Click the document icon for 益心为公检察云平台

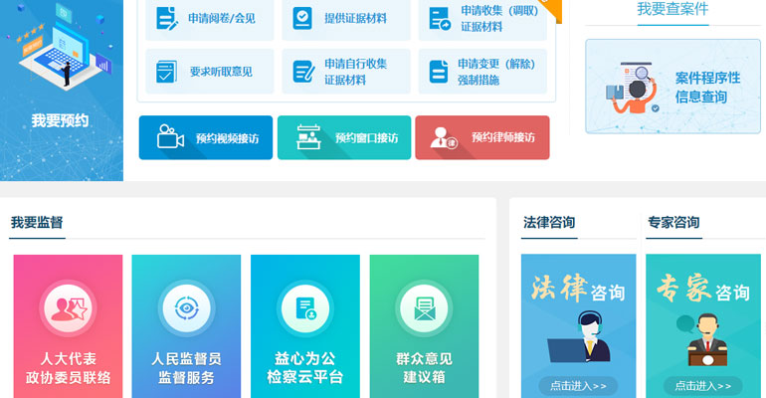coord(305,308)
